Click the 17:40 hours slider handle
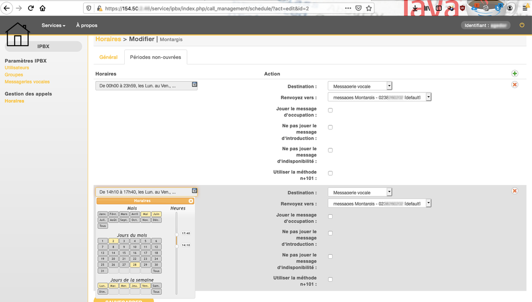The width and height of the screenshot is (532, 302). click(177, 234)
